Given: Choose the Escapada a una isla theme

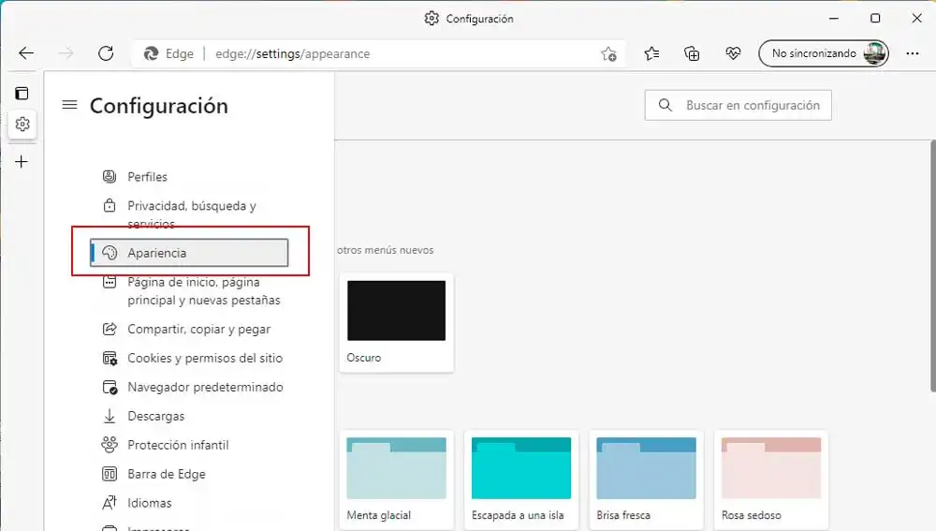Looking at the screenshot, I should tap(521, 479).
